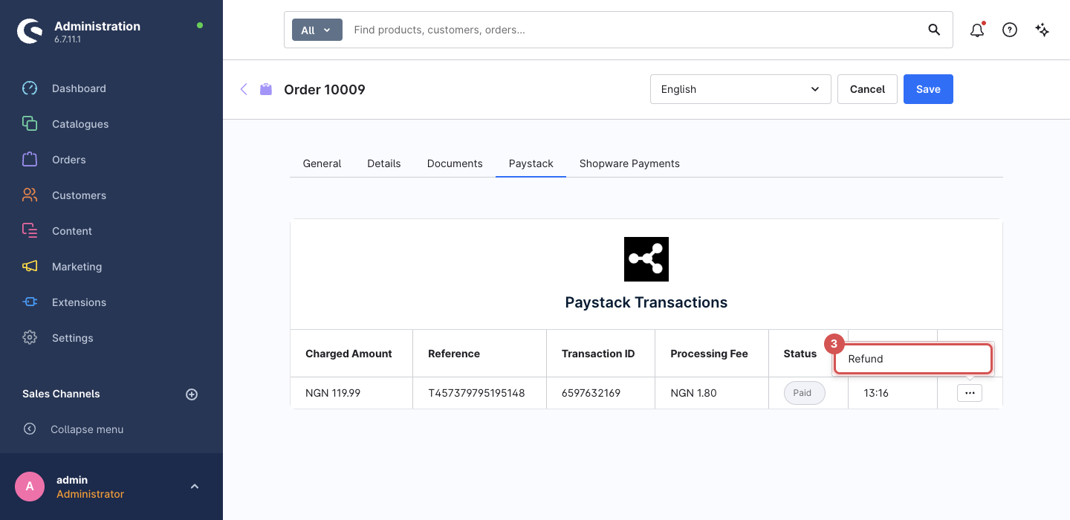Image resolution: width=1070 pixels, height=520 pixels.
Task: Click the Order 10009 title
Action: point(325,89)
